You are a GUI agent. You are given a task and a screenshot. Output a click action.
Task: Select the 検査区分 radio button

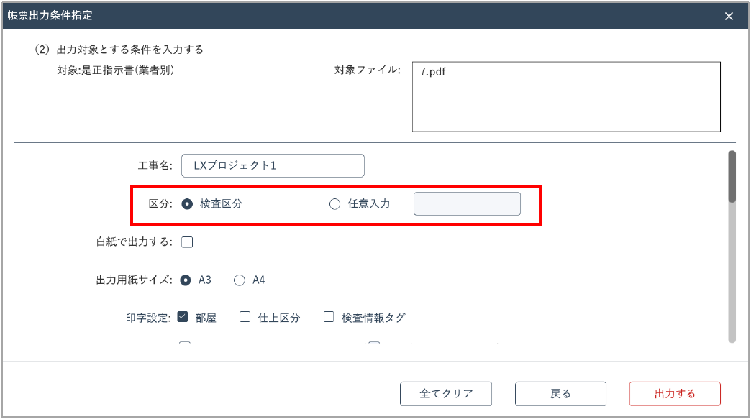click(187, 204)
